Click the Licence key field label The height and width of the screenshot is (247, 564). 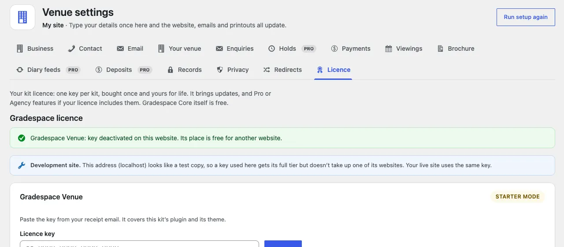coord(37,234)
